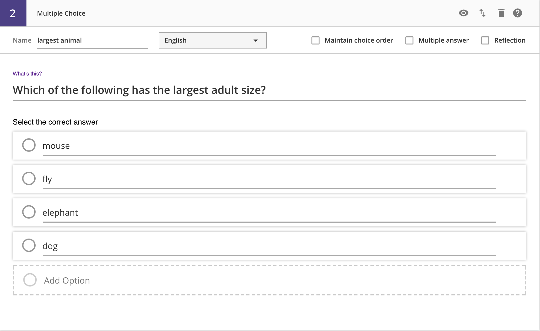Click the Multiple Choice header label
Image resolution: width=540 pixels, height=331 pixels.
pos(61,13)
